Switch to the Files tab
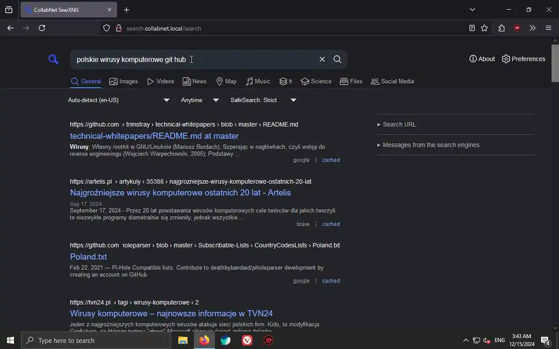Screen dimensions: 559x349 (351, 82)
